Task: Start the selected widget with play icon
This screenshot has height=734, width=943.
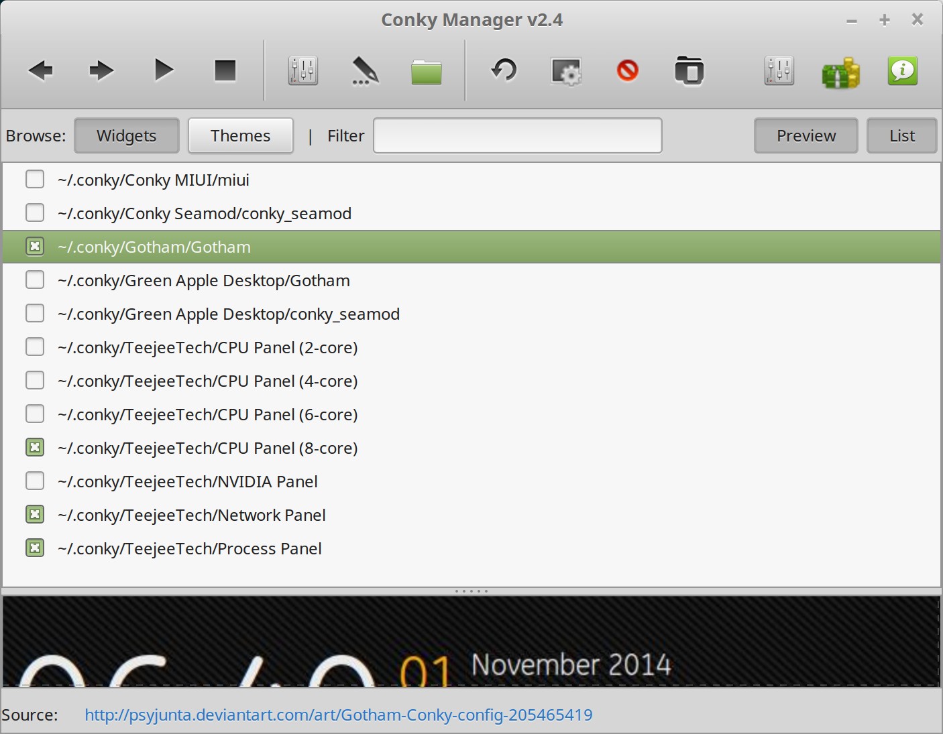Action: click(164, 70)
